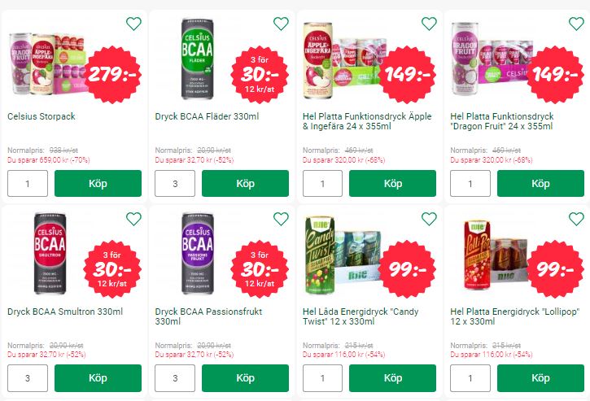This screenshot has width=590, height=401.
Task: Favorite the Candy Twist energidryck heart
Action: click(429, 219)
